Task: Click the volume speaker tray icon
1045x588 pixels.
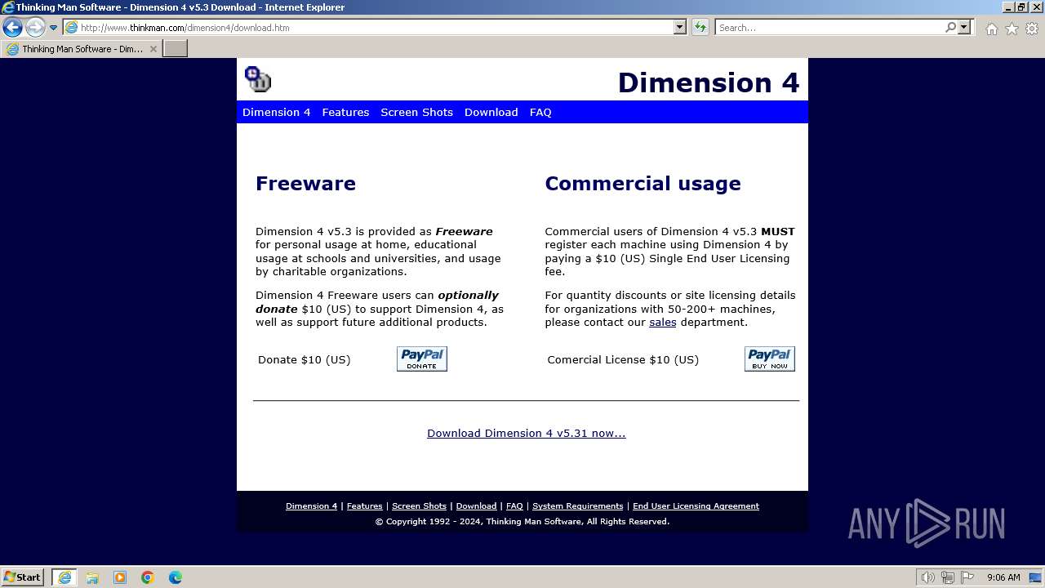Action: coord(927,577)
